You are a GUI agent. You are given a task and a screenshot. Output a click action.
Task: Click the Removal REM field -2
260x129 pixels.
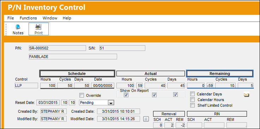(180, 125)
